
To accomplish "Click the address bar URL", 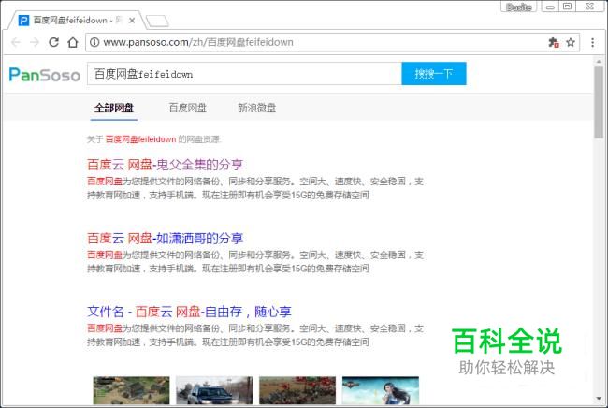I will coord(198,42).
